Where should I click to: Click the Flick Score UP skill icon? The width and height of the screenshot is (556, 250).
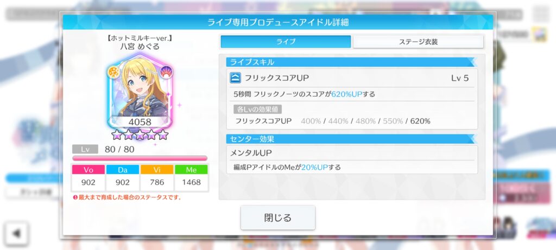click(x=235, y=78)
